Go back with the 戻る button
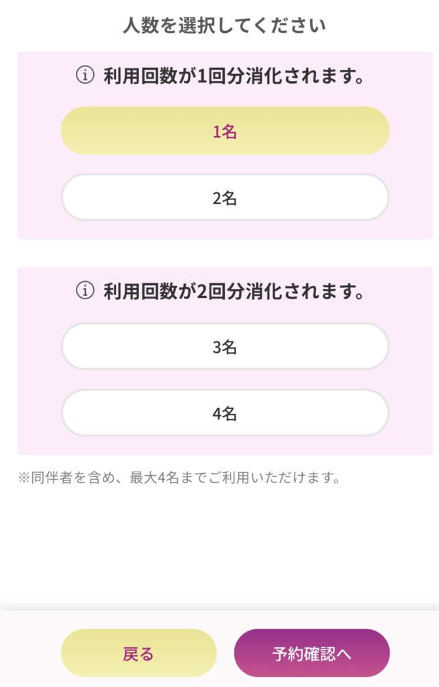The image size is (439, 687). [138, 653]
